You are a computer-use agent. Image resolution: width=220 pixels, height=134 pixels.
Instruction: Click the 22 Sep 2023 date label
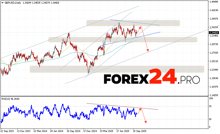pyautogui.click(x=7, y=131)
